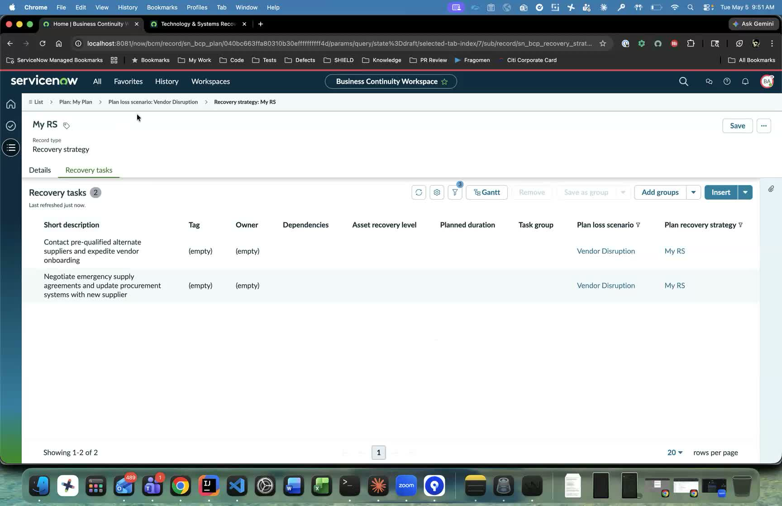Viewport: 782px width, 506px height.
Task: Select the Contact pre-qualified alternate suppliers task
Action: click(x=92, y=251)
